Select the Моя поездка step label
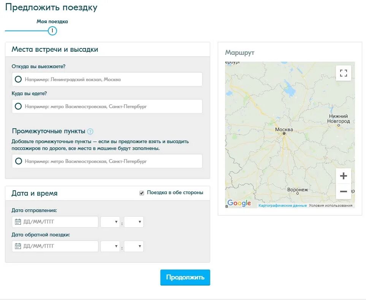The width and height of the screenshot is (366, 300). 52,21
